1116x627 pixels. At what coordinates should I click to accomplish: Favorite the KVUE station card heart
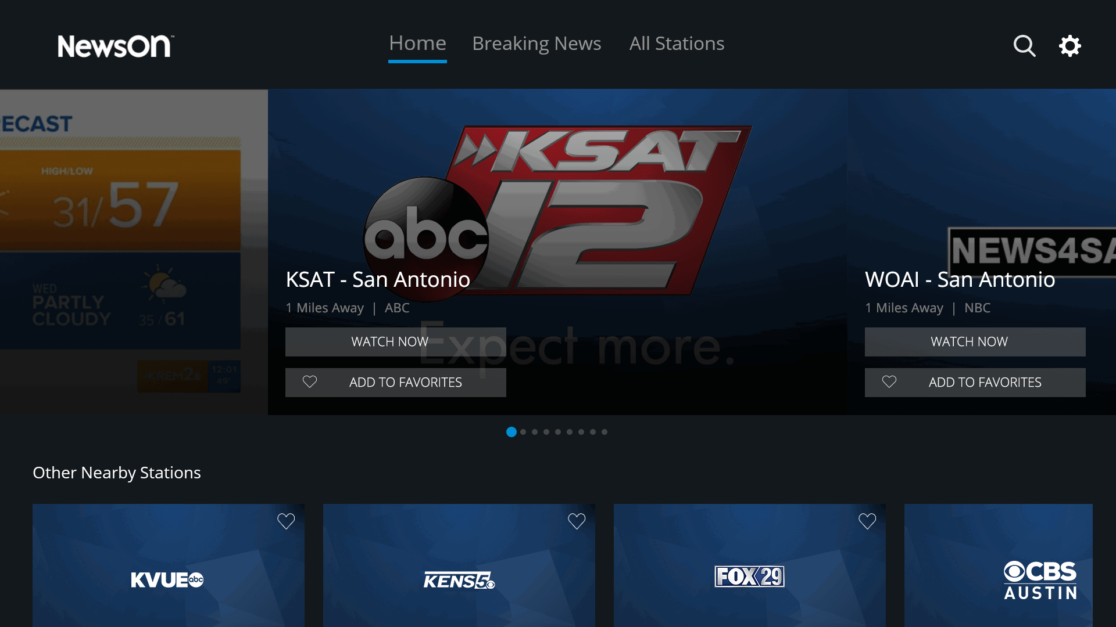coord(286,521)
